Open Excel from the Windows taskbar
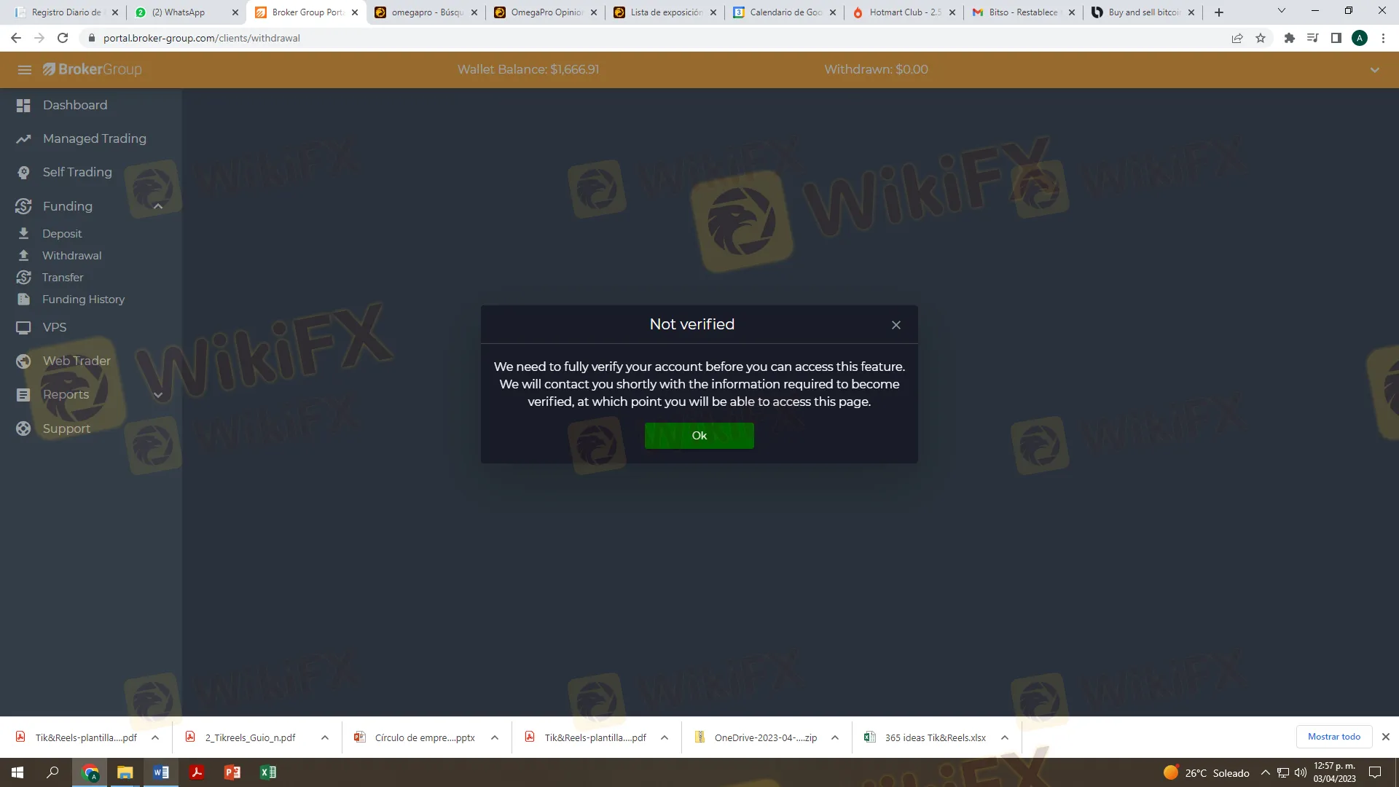1399x787 pixels. [267, 772]
